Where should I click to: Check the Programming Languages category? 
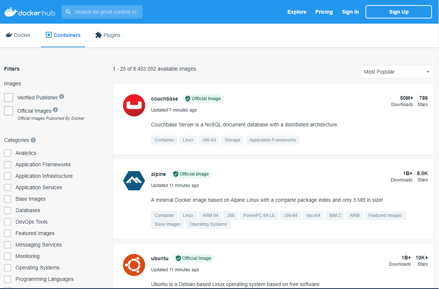tap(7, 279)
